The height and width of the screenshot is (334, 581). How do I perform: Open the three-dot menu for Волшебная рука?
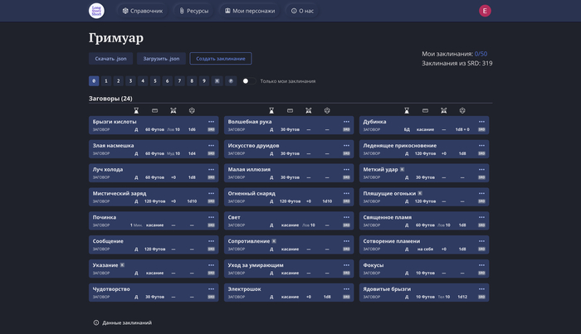click(346, 122)
